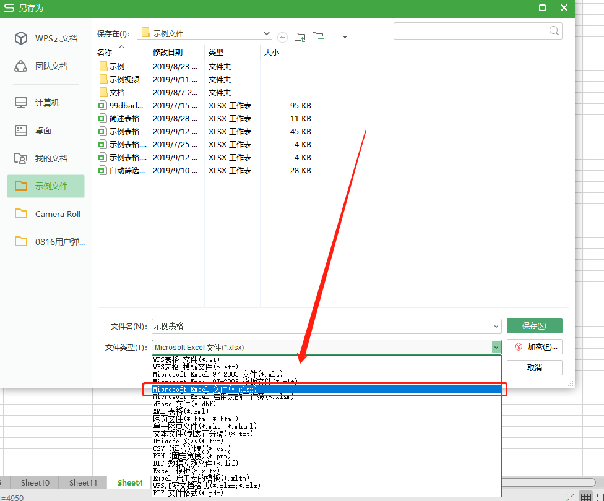604x501 pixels.
Task: Click the normal grid view status icon
Action: tap(586, 497)
